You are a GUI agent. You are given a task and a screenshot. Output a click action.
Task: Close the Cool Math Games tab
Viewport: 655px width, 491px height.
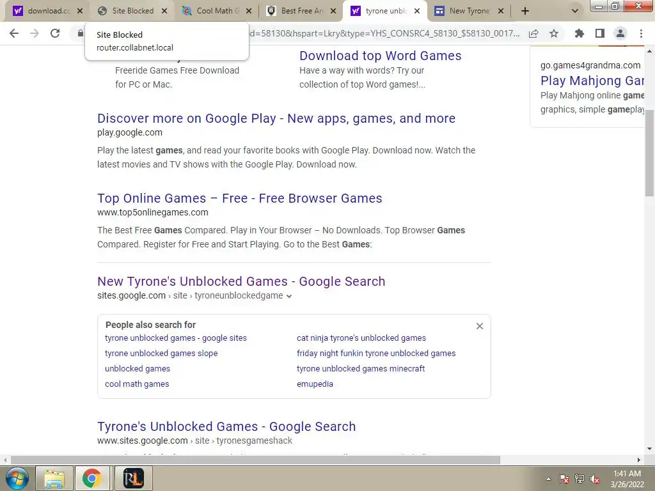tap(249, 11)
